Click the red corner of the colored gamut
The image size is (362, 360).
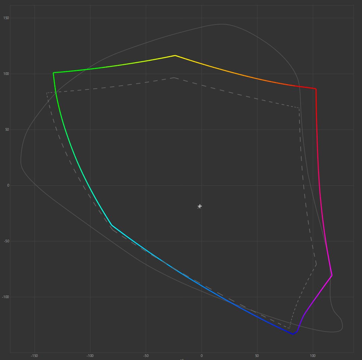[x=316, y=89]
